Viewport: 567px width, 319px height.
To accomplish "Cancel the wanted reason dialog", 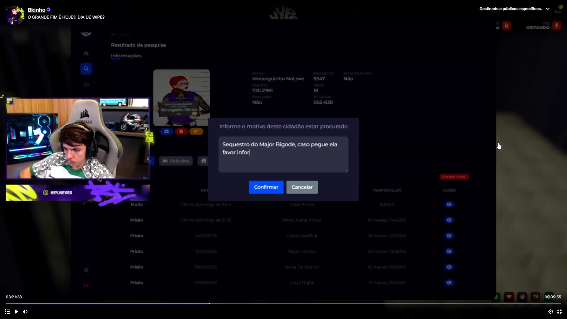I will tap(302, 187).
